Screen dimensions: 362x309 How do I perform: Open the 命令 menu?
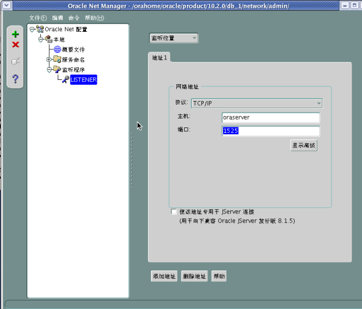(x=74, y=18)
